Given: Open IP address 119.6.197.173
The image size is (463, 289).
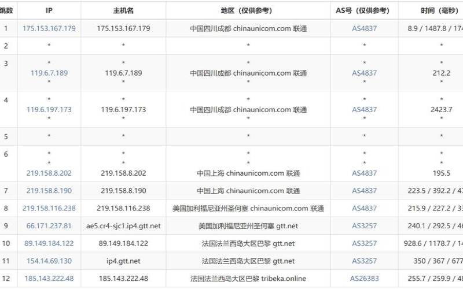Looking at the screenshot, I should click(x=49, y=109).
